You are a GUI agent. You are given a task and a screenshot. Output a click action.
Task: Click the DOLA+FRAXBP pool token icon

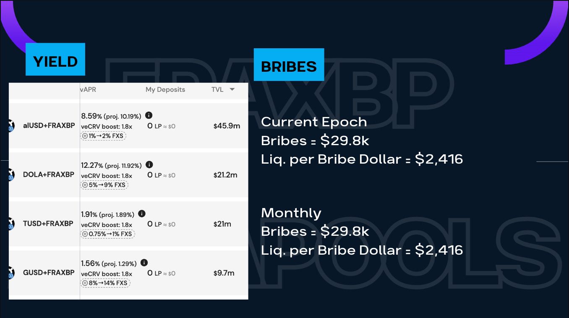click(11, 175)
